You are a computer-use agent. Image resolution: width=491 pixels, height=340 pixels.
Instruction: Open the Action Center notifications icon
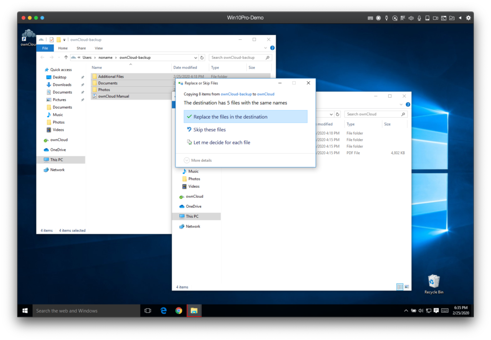(436, 311)
